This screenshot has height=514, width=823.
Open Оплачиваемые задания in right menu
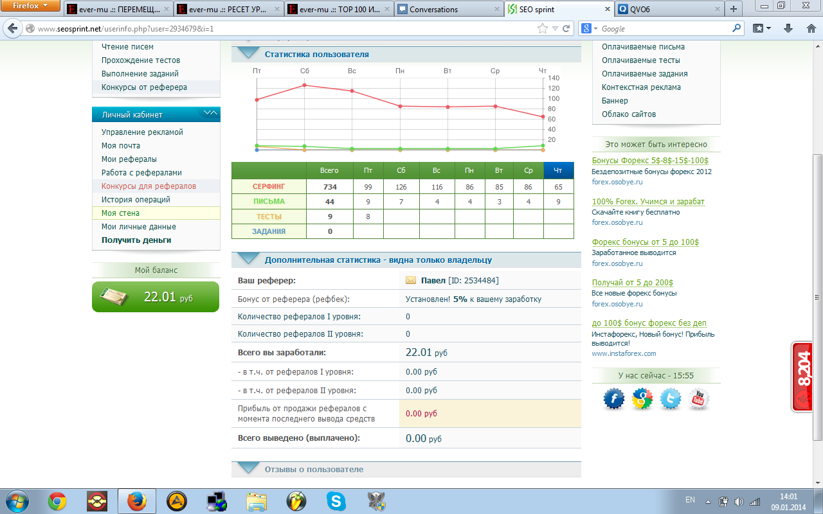tap(645, 73)
